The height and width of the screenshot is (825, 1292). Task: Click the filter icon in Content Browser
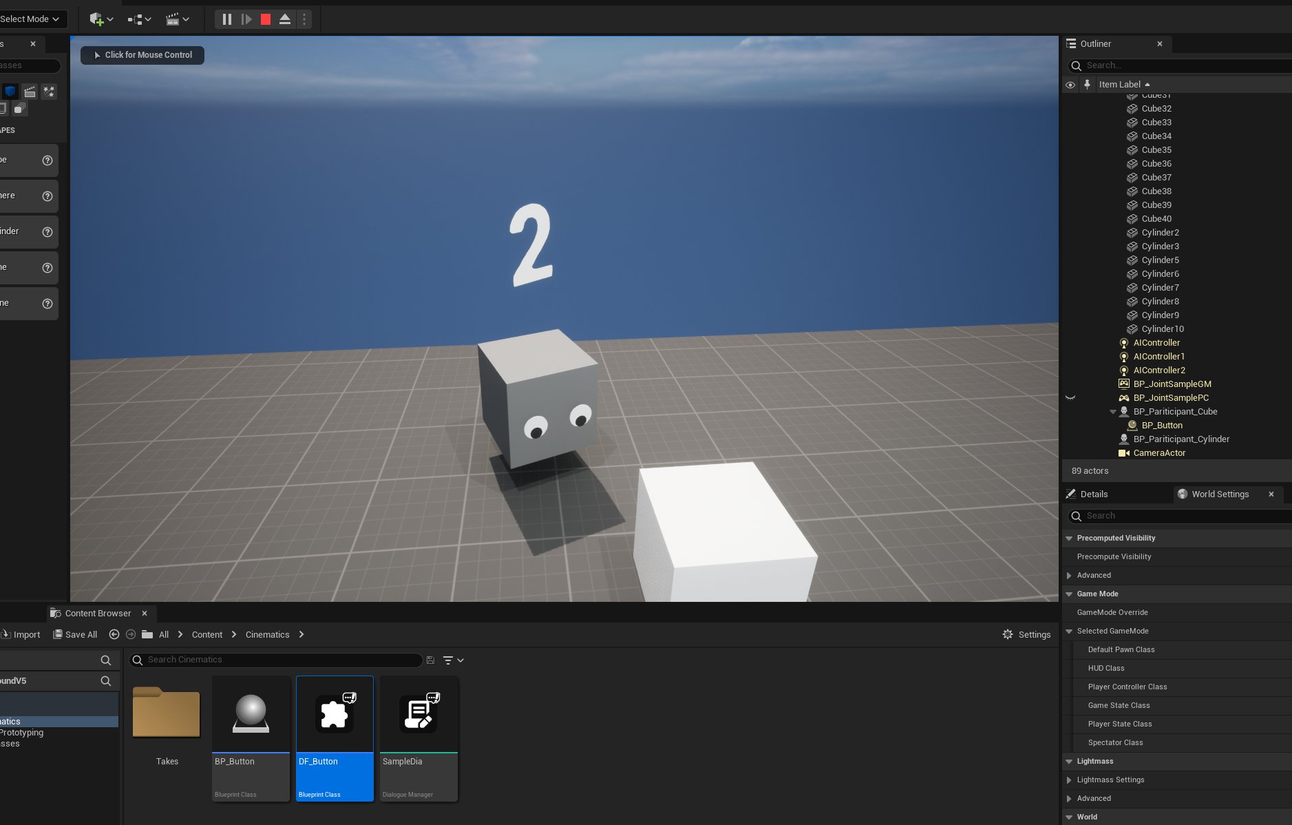pyautogui.click(x=452, y=660)
